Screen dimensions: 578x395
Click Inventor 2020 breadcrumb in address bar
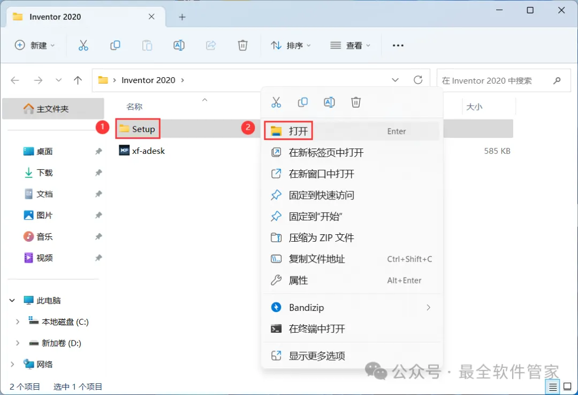pyautogui.click(x=148, y=80)
